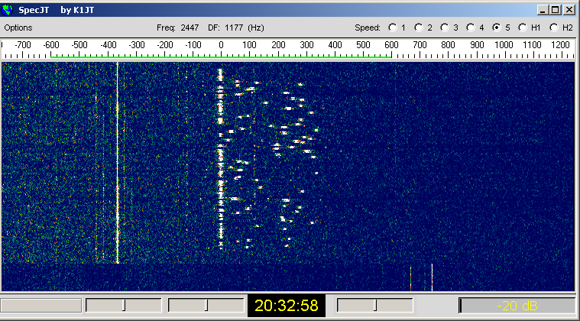
Task: Click the 300 label on frequency scale
Action: point(306,45)
